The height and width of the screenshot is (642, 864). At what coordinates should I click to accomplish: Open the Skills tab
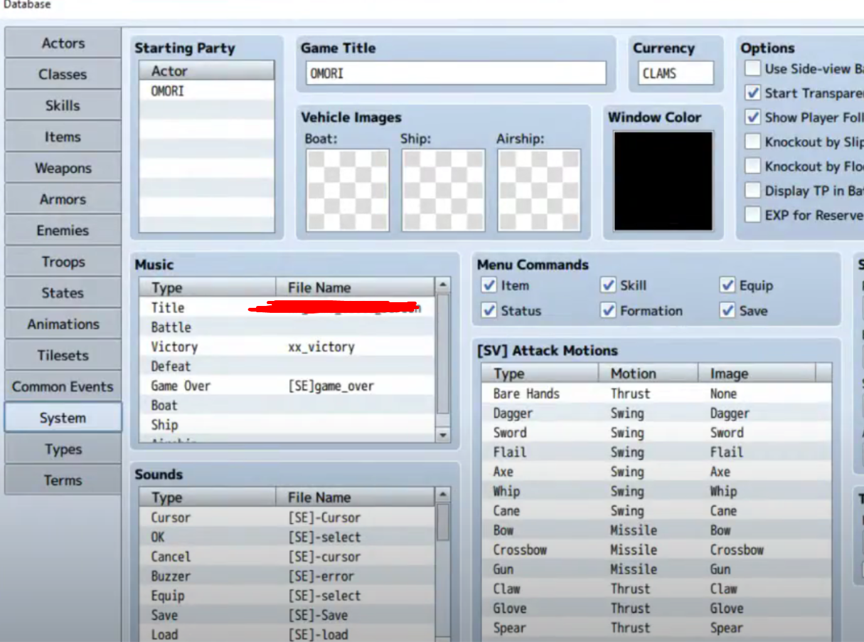(63, 105)
